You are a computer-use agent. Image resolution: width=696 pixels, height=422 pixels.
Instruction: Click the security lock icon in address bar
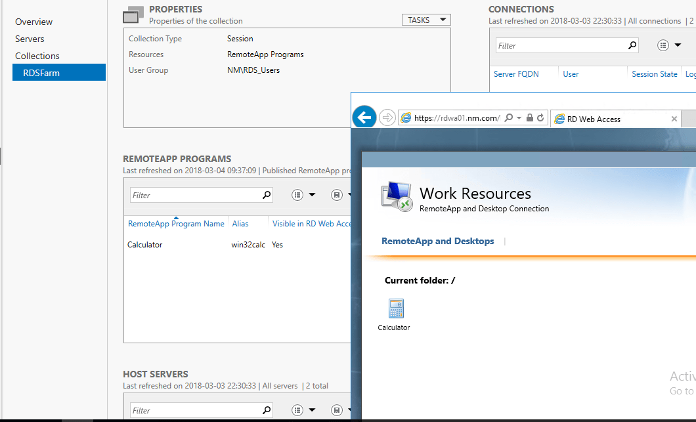pyautogui.click(x=529, y=117)
